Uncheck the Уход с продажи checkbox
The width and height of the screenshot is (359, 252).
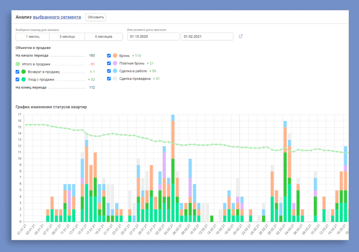pos(17,79)
